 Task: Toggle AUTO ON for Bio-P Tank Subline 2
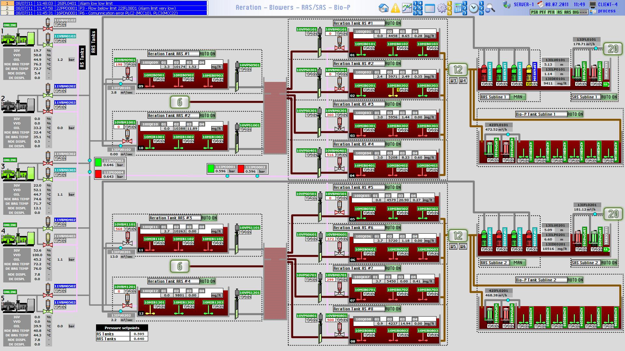tap(575, 280)
